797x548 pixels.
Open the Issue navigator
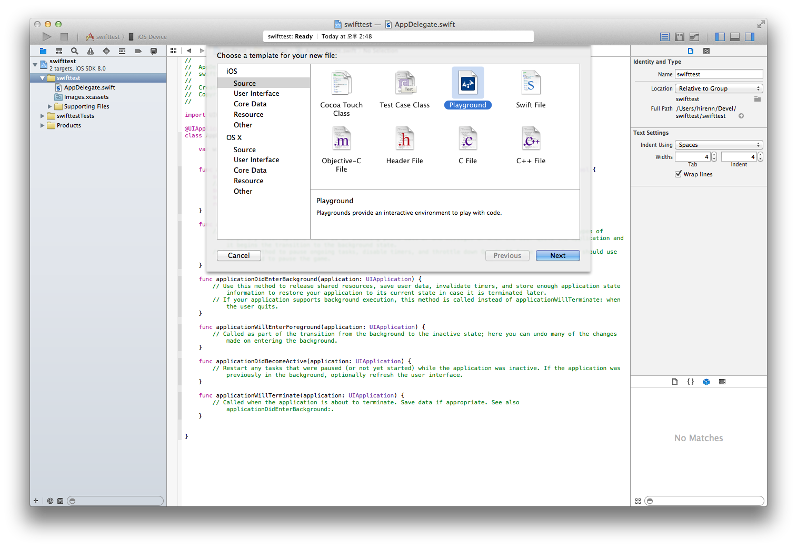click(91, 51)
